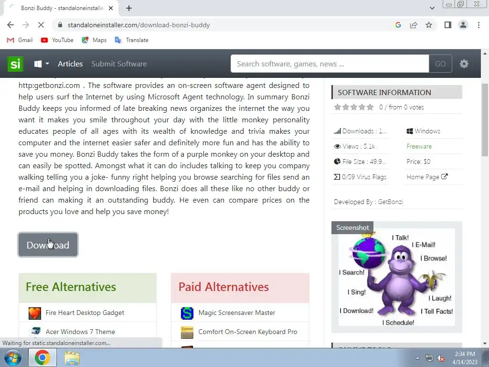Open Gmail bookmark
The width and height of the screenshot is (489, 367).
pyautogui.click(x=20, y=40)
